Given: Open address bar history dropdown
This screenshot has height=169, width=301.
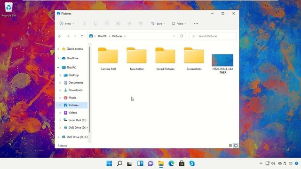Looking at the screenshot, I should (x=174, y=36).
